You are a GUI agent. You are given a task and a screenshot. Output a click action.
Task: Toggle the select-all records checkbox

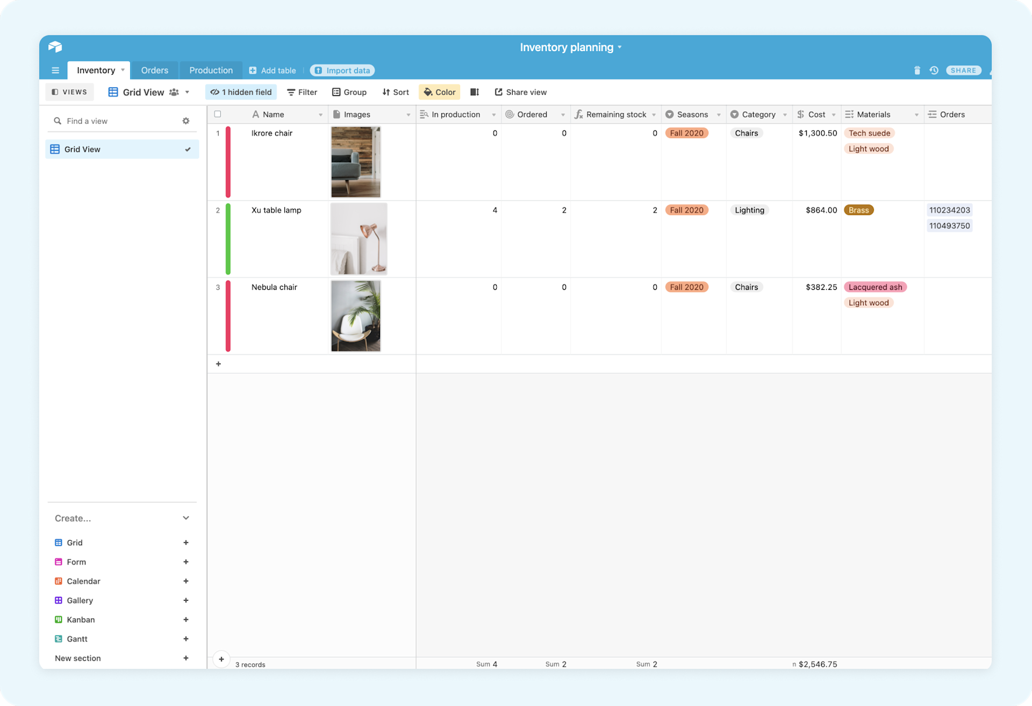[218, 114]
